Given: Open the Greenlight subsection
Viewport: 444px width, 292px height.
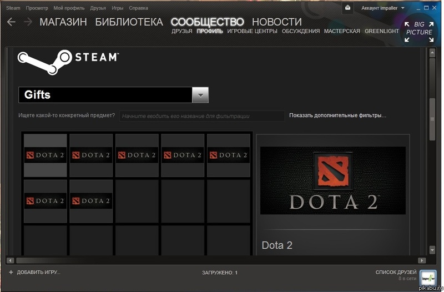Looking at the screenshot, I should [x=381, y=31].
